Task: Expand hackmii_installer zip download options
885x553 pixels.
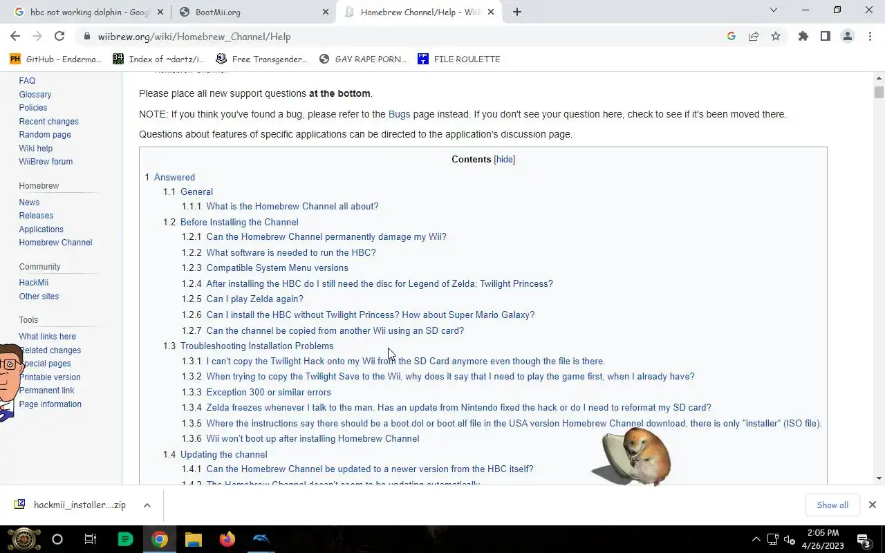Action: pyautogui.click(x=147, y=505)
